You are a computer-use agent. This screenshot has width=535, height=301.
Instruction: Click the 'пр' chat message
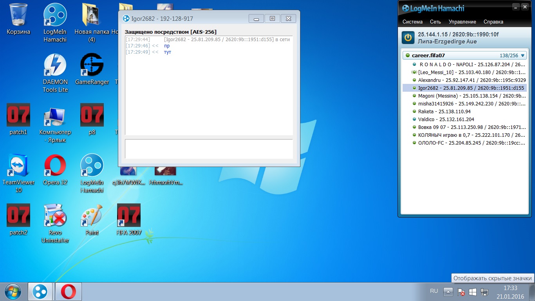coord(167,46)
